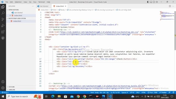Close the index.html editor tab

[65, 6]
